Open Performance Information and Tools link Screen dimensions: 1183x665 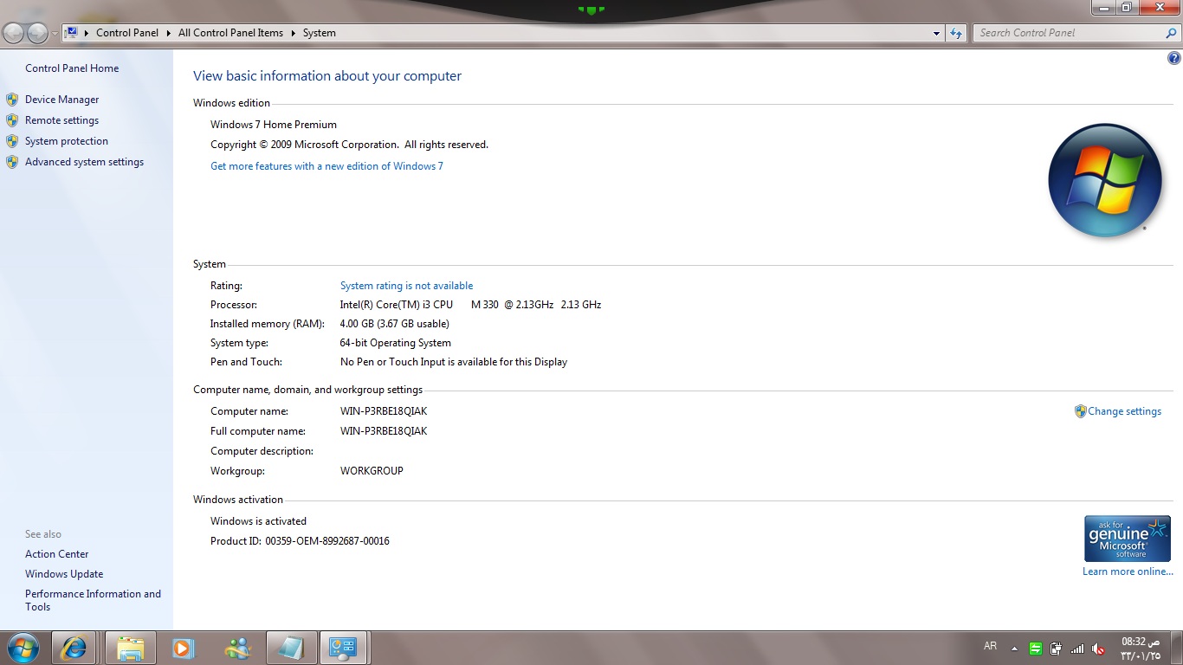(93, 600)
